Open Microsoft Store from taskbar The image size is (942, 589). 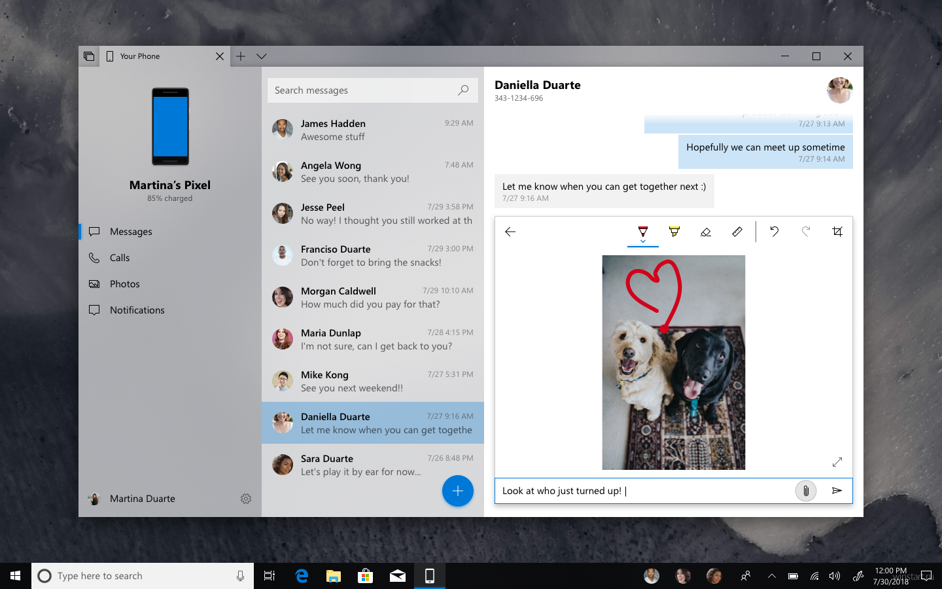pyautogui.click(x=366, y=576)
